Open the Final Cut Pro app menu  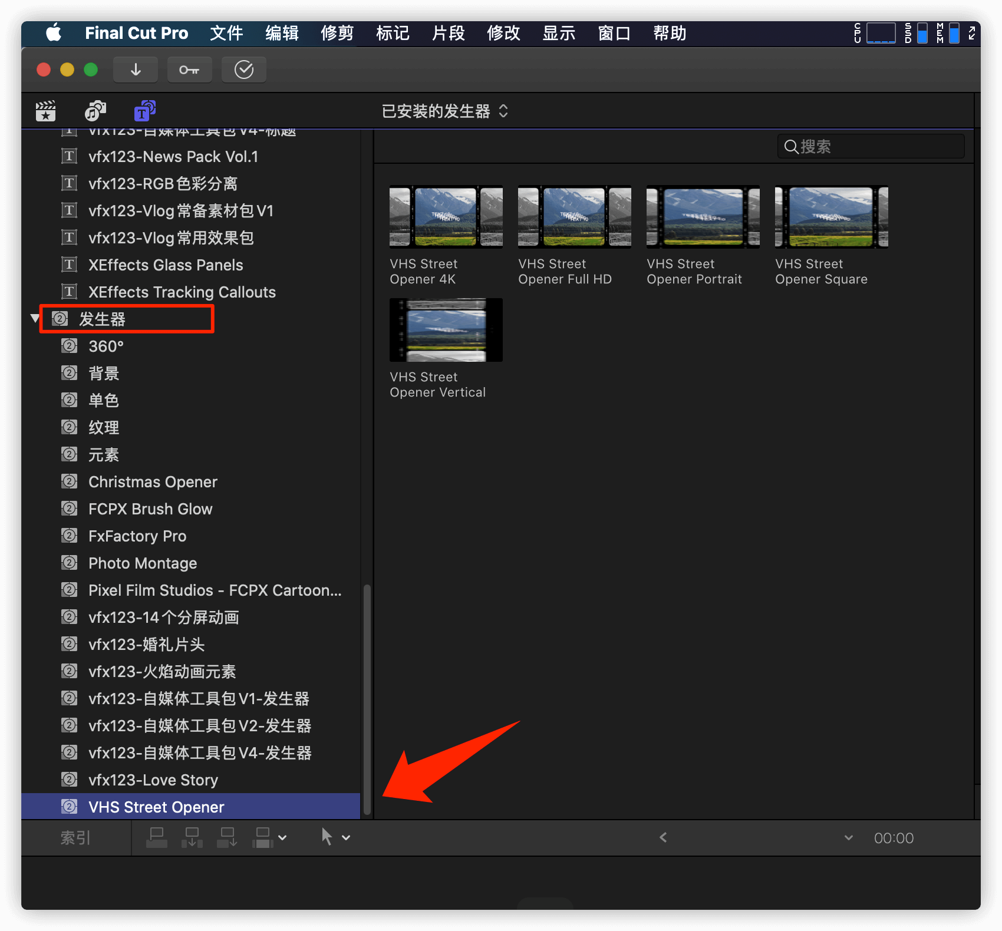coord(136,33)
